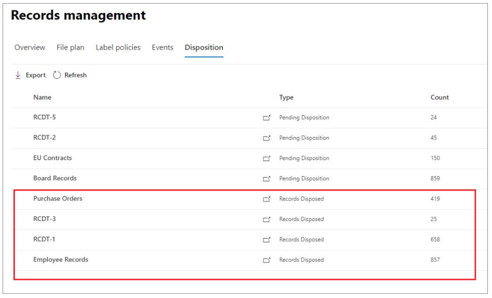Open the EU Contracts disposition record
The width and height of the screenshot is (492, 298).
[x=54, y=158]
